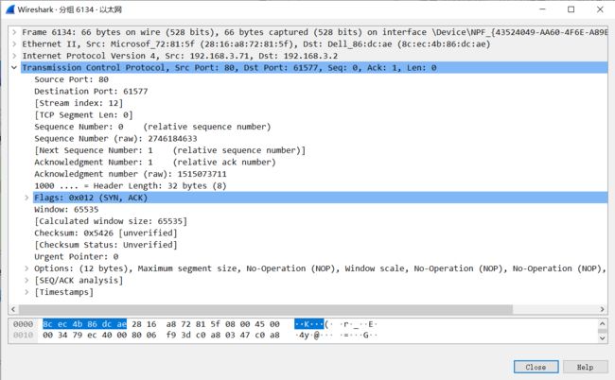Click ASCII text ·4y·@ in hex pane

(307, 336)
